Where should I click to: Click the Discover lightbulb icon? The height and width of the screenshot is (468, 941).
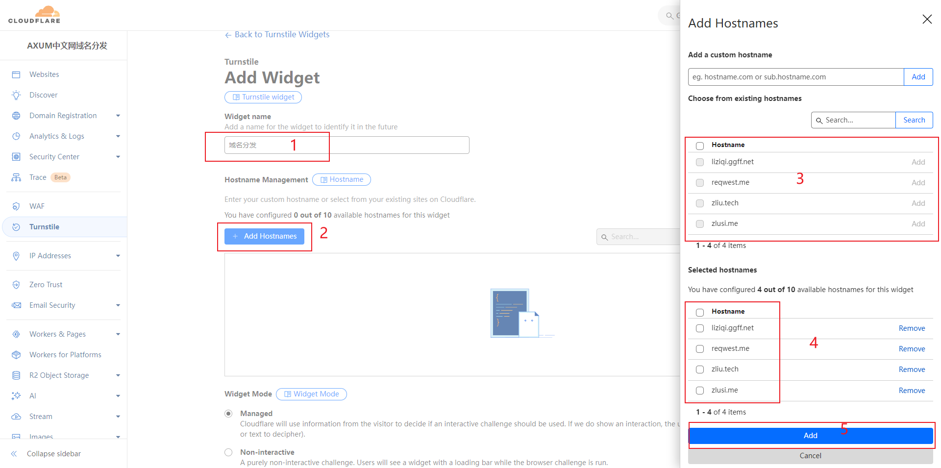(16, 95)
